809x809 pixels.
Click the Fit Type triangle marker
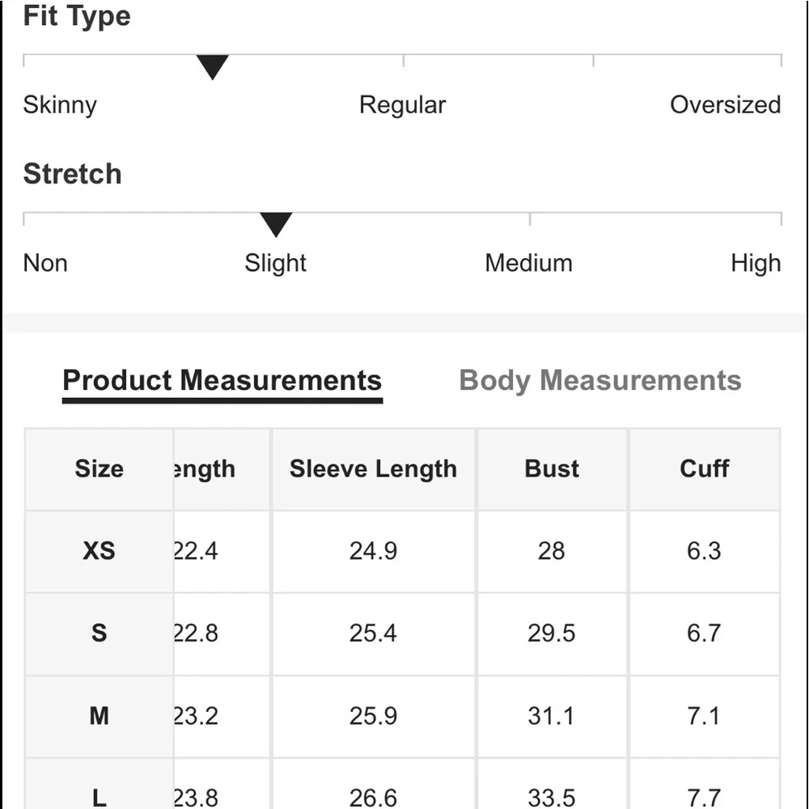pyautogui.click(x=212, y=67)
